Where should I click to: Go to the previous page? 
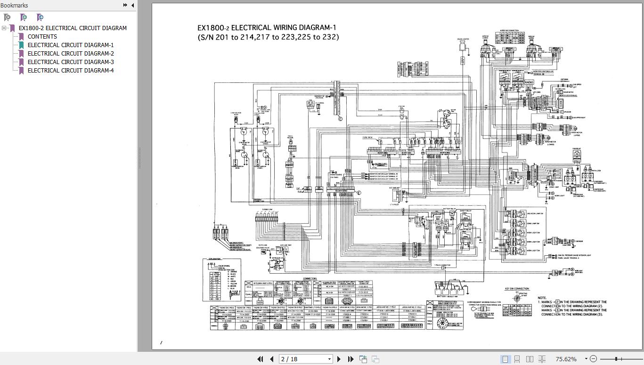click(x=271, y=359)
